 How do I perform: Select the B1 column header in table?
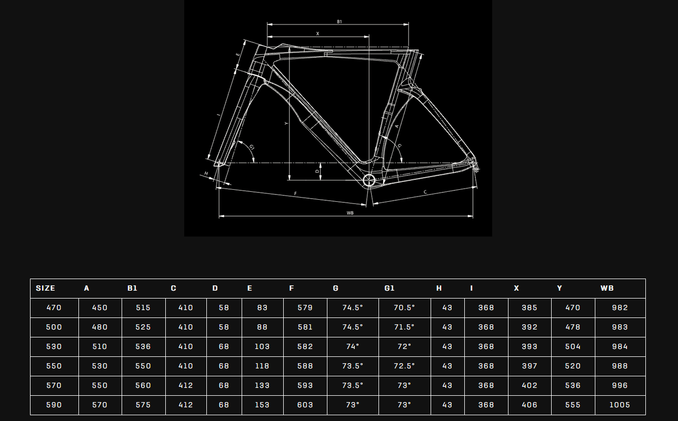coord(132,288)
